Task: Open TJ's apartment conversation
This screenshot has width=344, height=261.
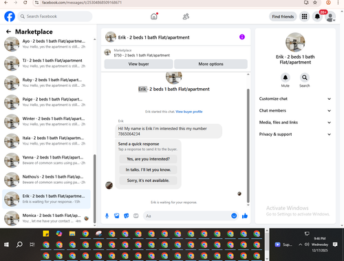Action: click(46, 63)
